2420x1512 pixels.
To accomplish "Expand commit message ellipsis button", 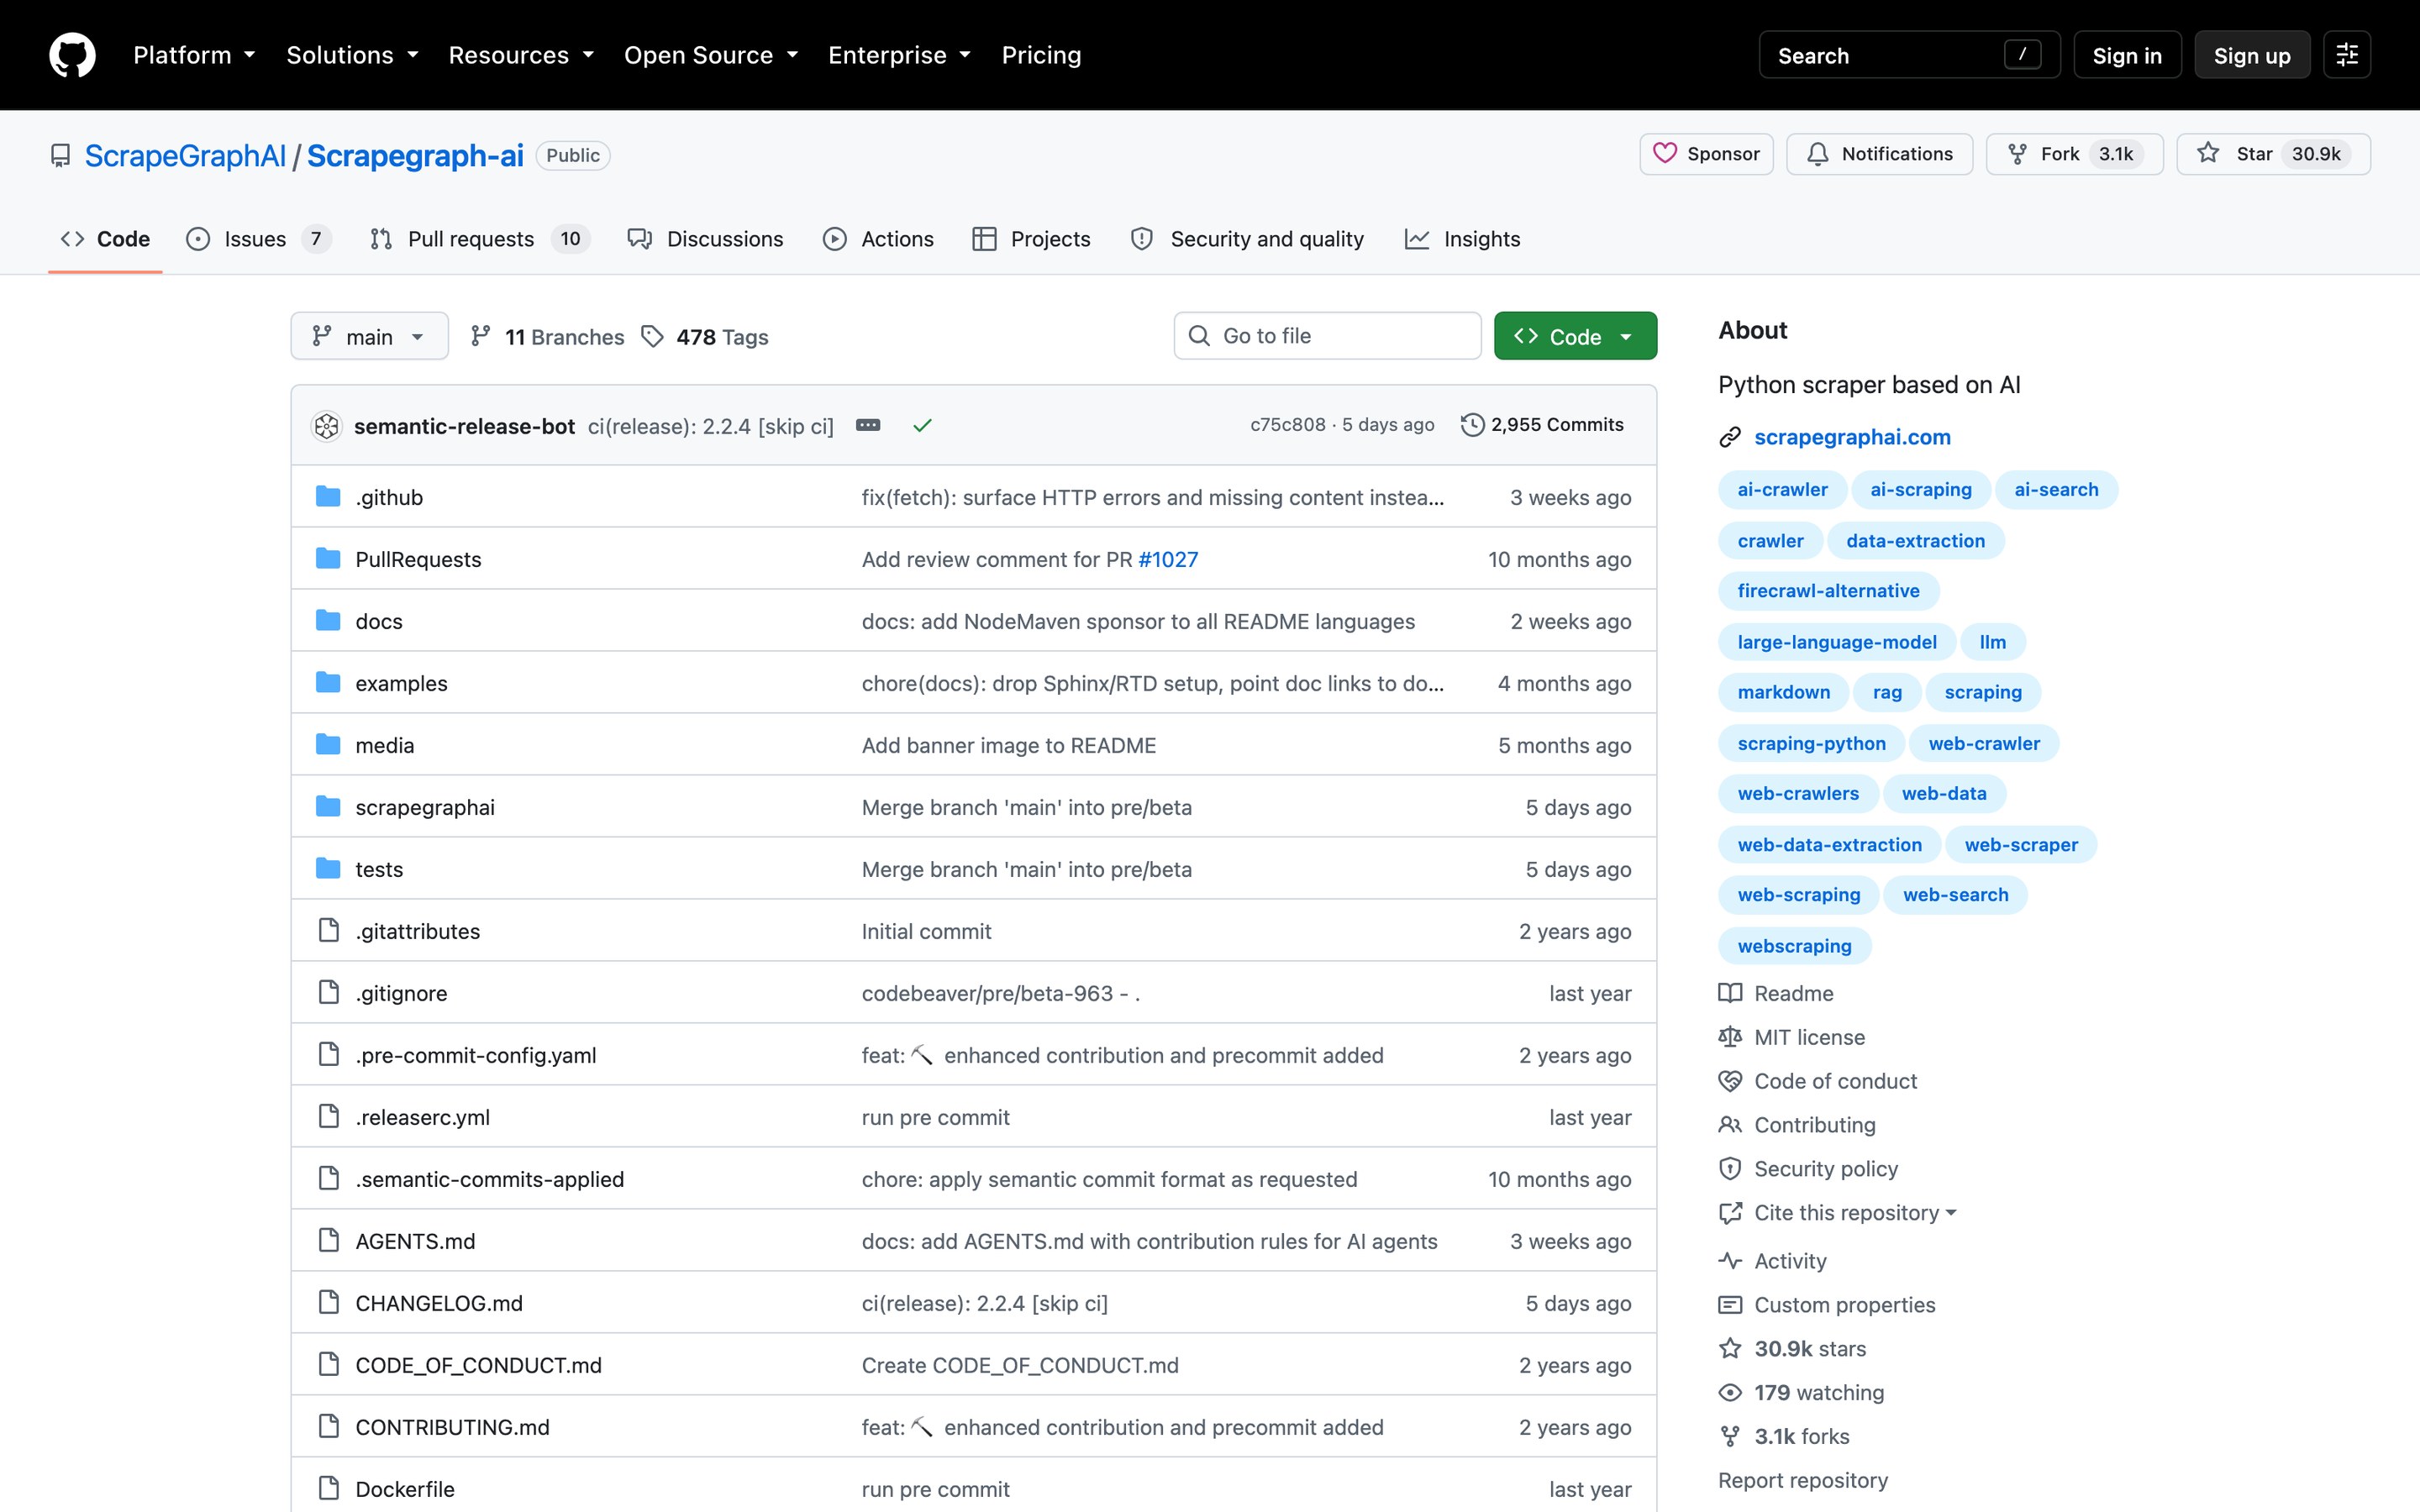I will pyautogui.click(x=868, y=425).
